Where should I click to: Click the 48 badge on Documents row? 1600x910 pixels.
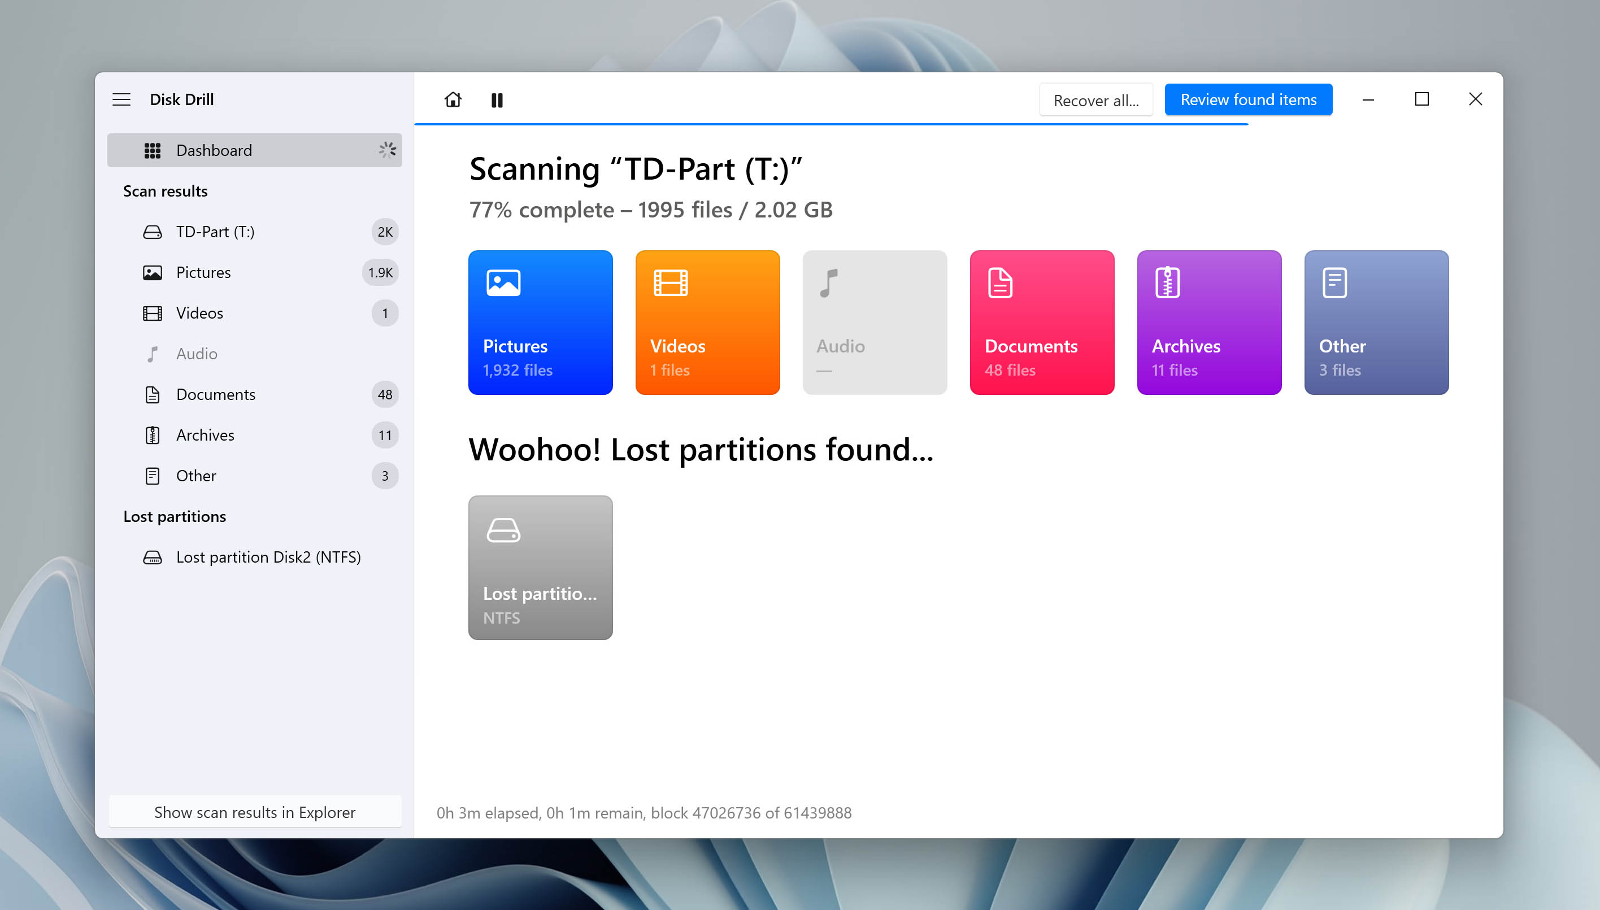(385, 394)
